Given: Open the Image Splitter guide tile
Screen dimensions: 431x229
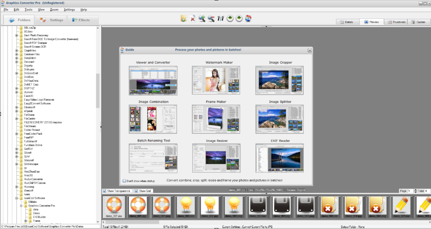Looking at the screenshot, I should pyautogui.click(x=280, y=119).
